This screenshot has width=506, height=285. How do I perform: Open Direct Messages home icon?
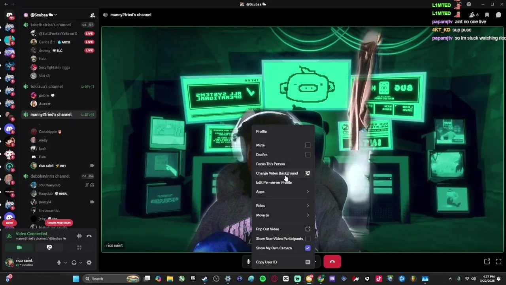pyautogui.click(x=9, y=15)
